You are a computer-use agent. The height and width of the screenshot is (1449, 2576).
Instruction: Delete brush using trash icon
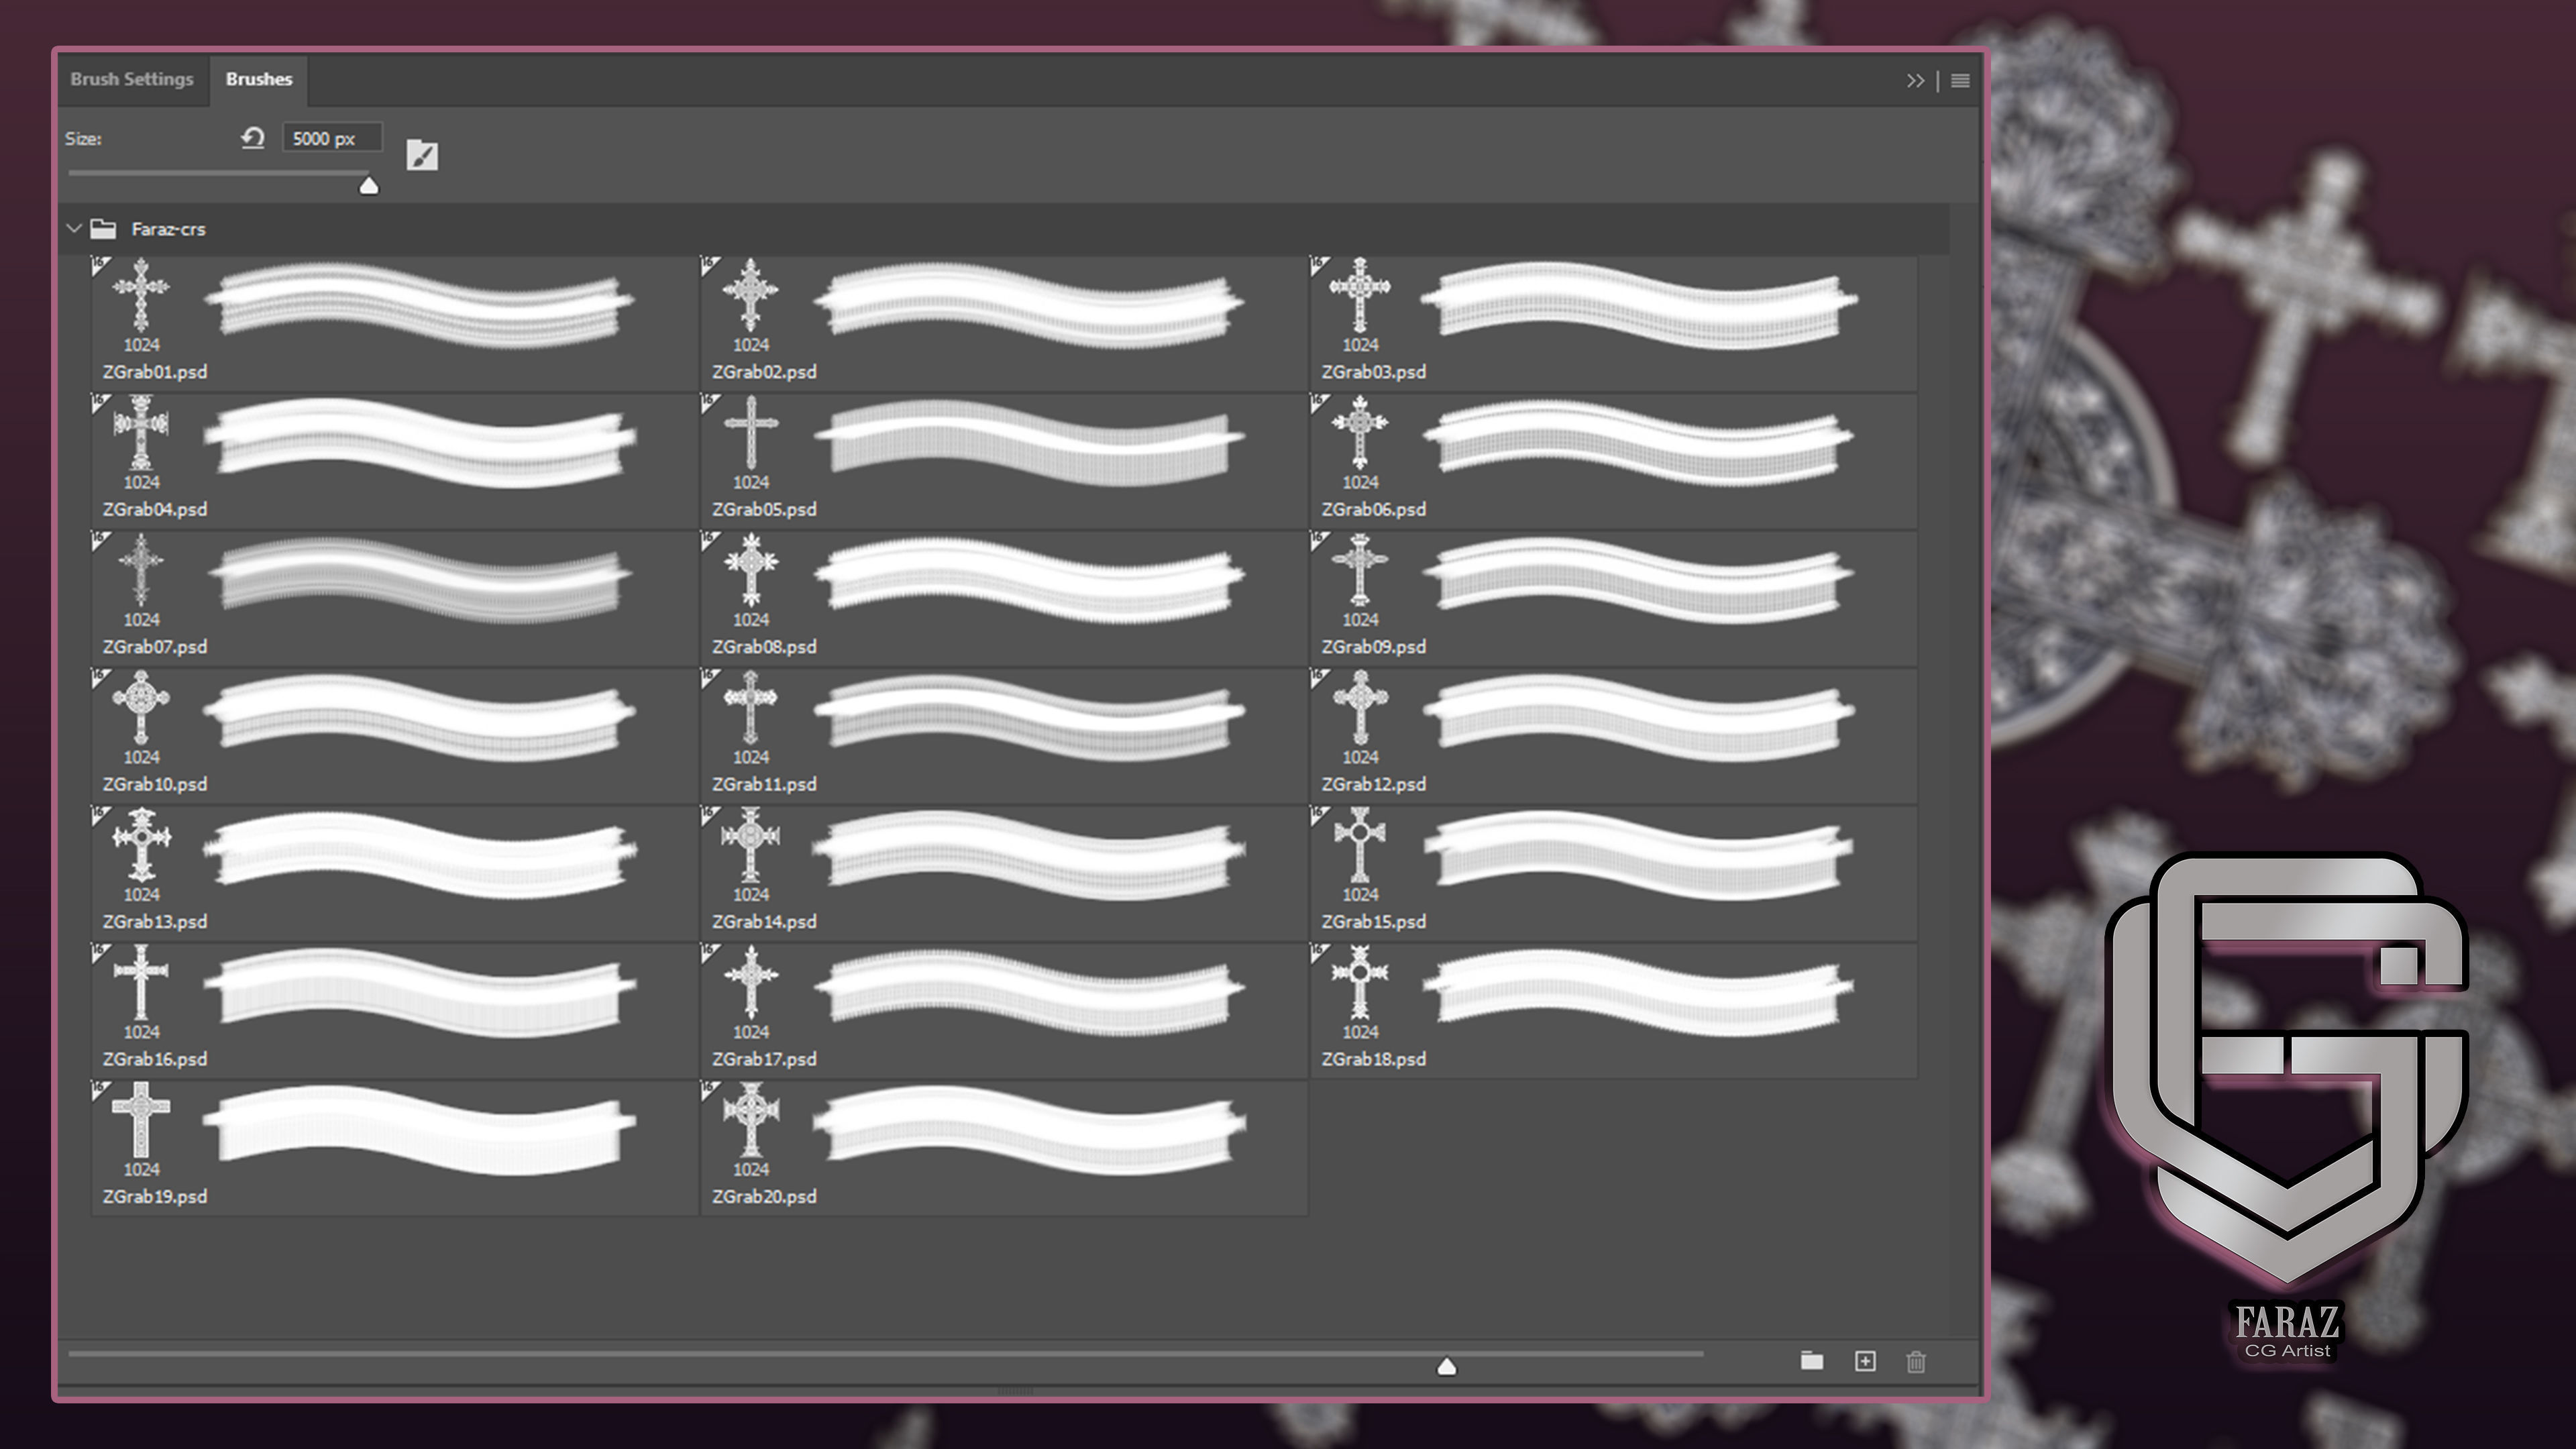1916,1362
